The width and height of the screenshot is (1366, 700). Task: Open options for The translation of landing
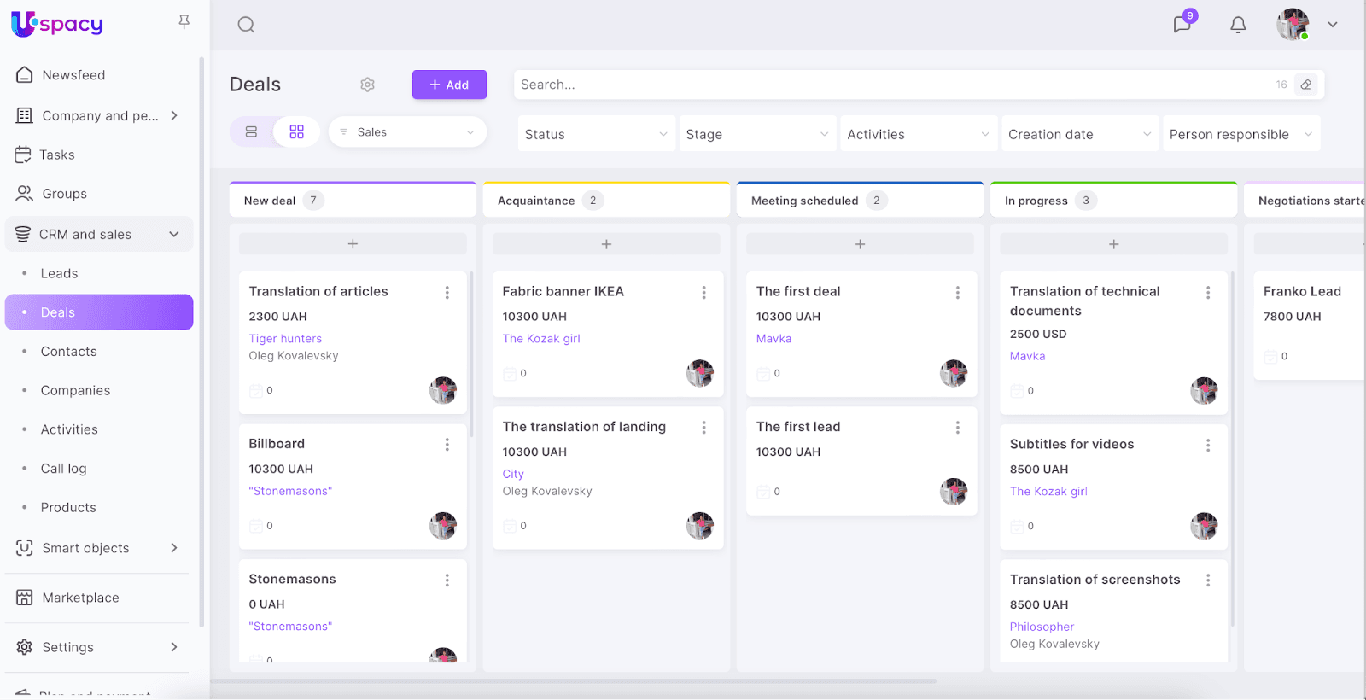click(703, 428)
